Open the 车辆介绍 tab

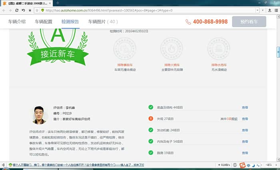(17, 22)
